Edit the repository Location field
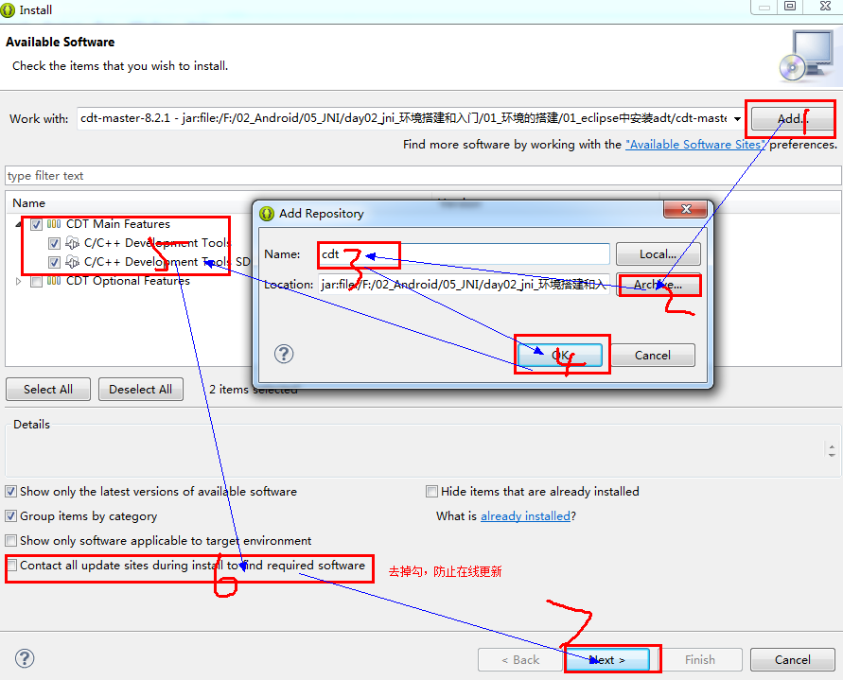Viewport: 843px width, 680px height. pos(464,285)
